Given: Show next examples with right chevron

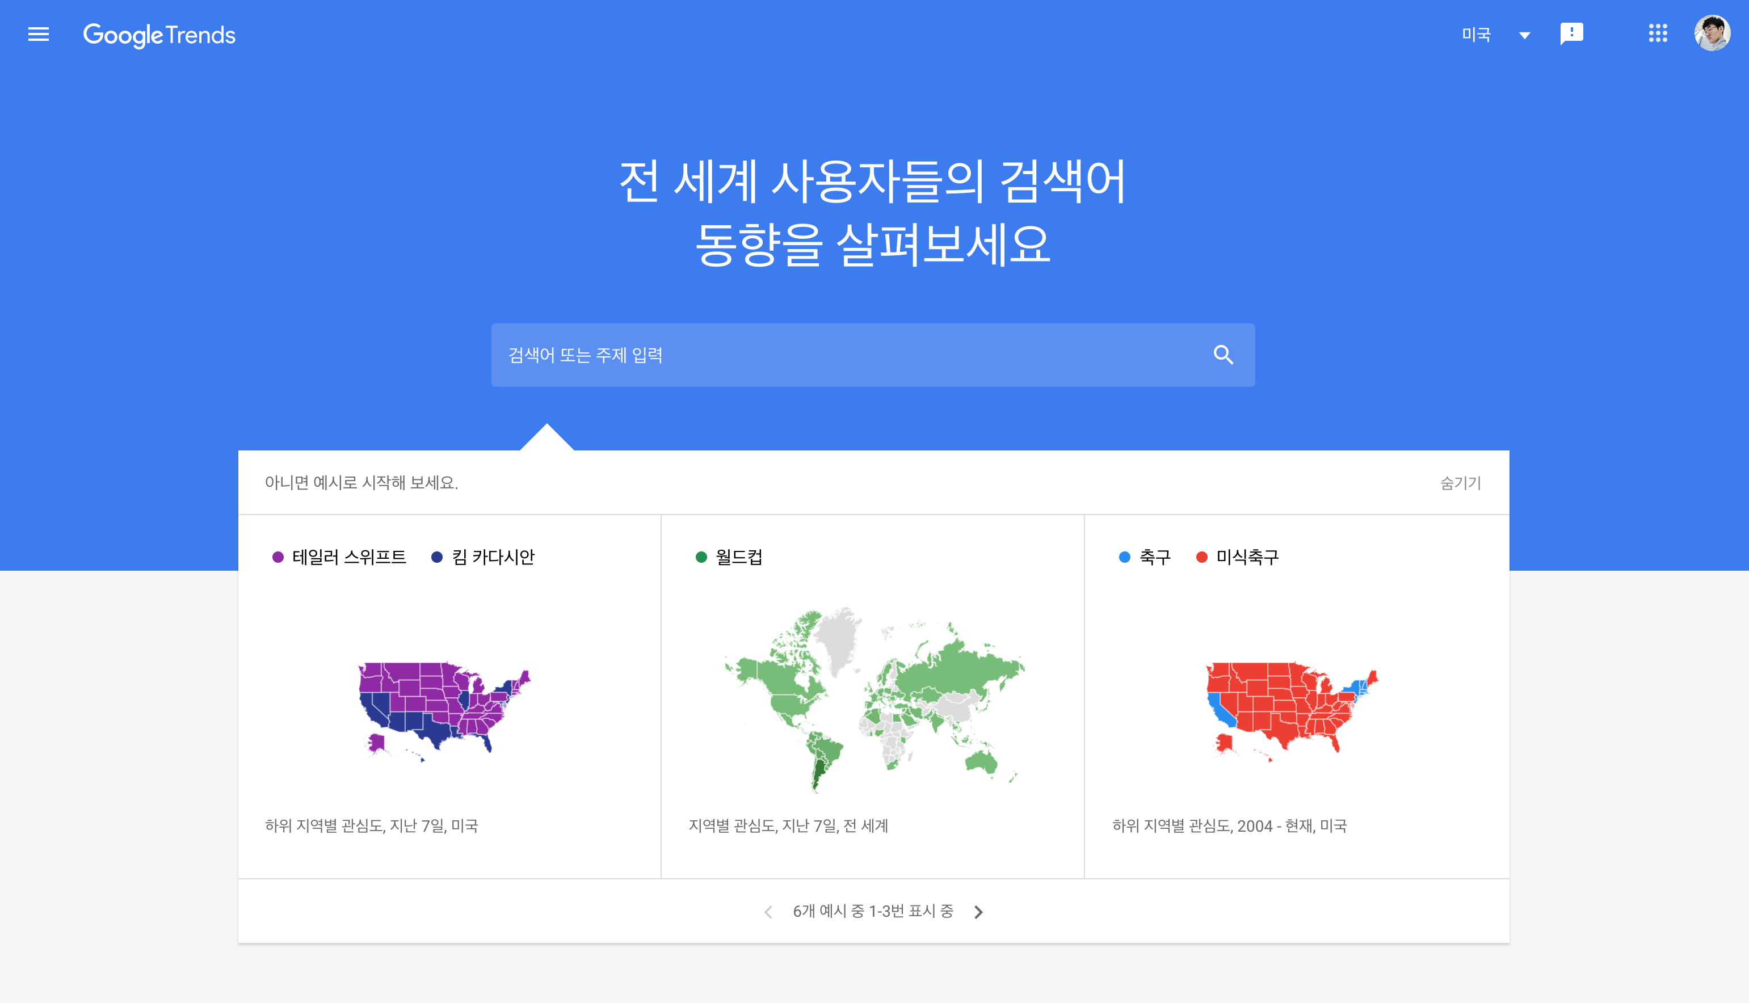Looking at the screenshot, I should pyautogui.click(x=978, y=911).
